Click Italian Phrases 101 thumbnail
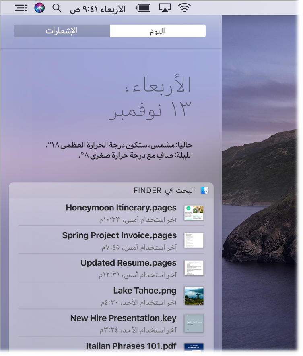The height and width of the screenshot is (356, 303). tap(194, 348)
